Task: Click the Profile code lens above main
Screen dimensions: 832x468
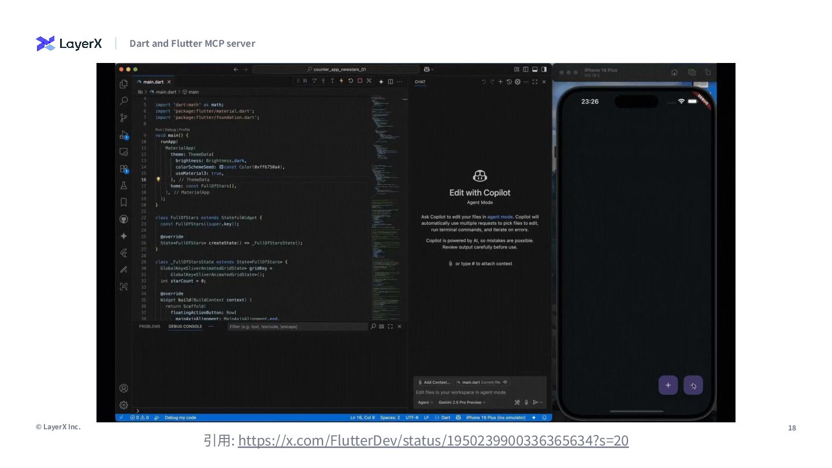Action: click(184, 129)
